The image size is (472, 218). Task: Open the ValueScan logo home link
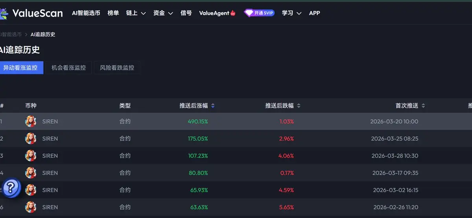(31, 13)
